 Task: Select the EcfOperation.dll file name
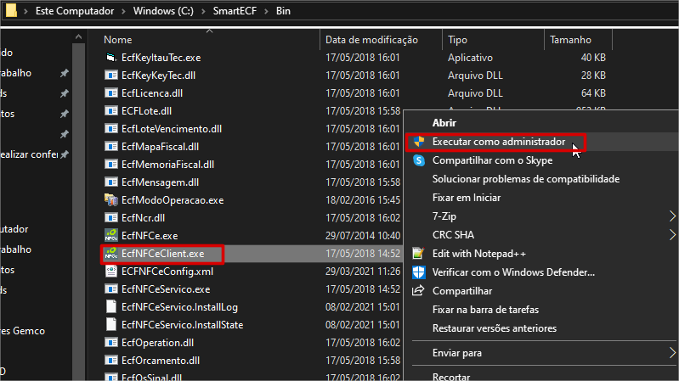157,343
